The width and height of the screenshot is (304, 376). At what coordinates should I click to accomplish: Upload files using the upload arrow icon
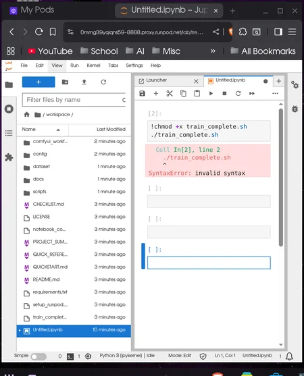[84, 82]
